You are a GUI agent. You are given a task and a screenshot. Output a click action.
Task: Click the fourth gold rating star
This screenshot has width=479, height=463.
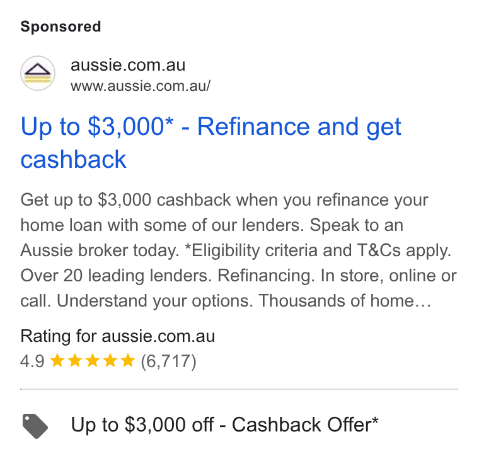[x=110, y=360]
